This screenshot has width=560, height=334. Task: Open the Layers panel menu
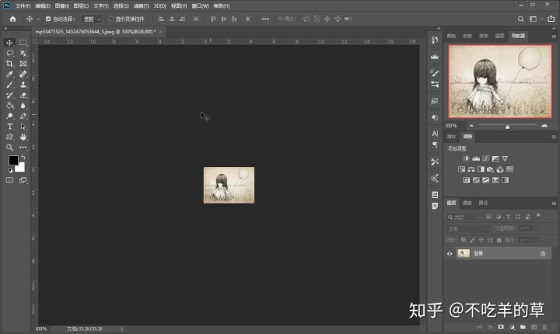pos(554,204)
